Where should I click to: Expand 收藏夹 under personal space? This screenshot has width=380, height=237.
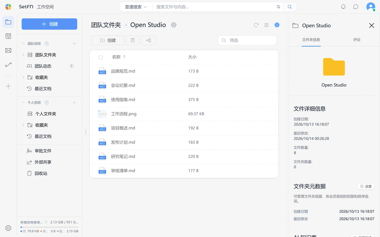pos(23,125)
